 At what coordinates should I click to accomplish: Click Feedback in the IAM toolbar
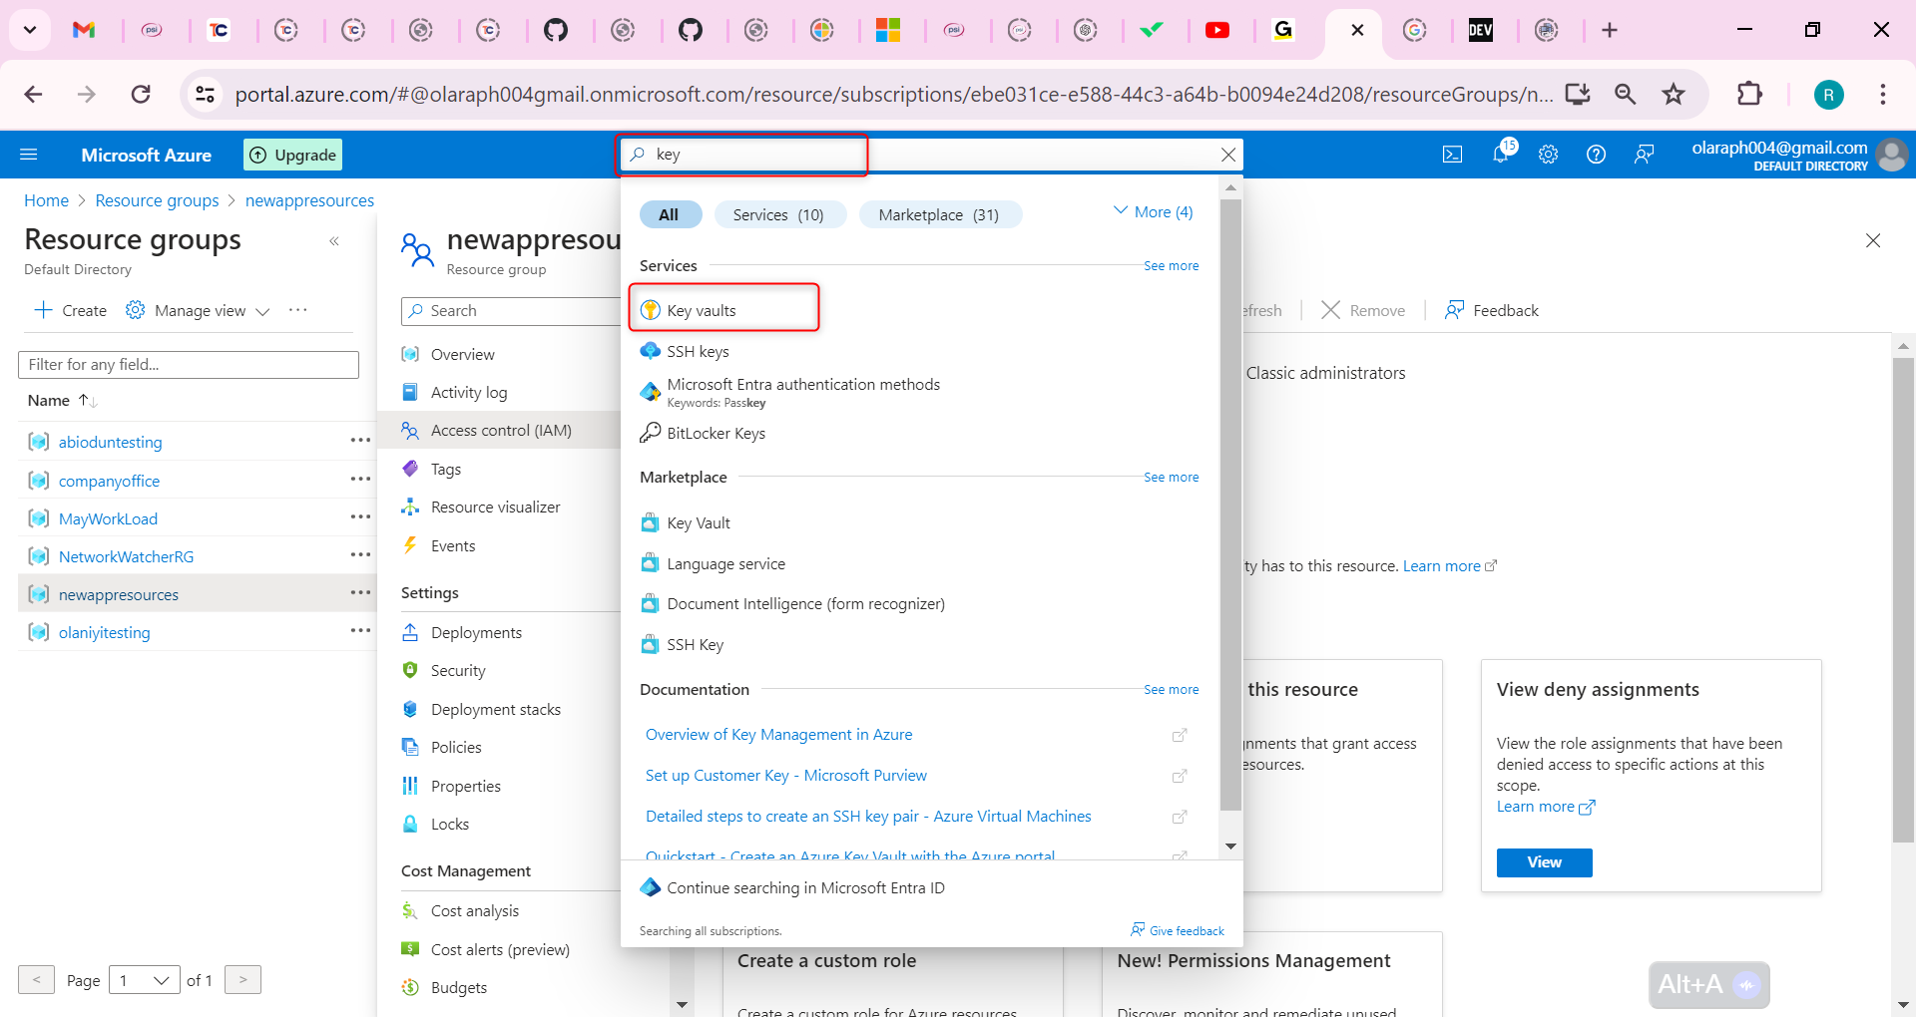coord(1492,310)
